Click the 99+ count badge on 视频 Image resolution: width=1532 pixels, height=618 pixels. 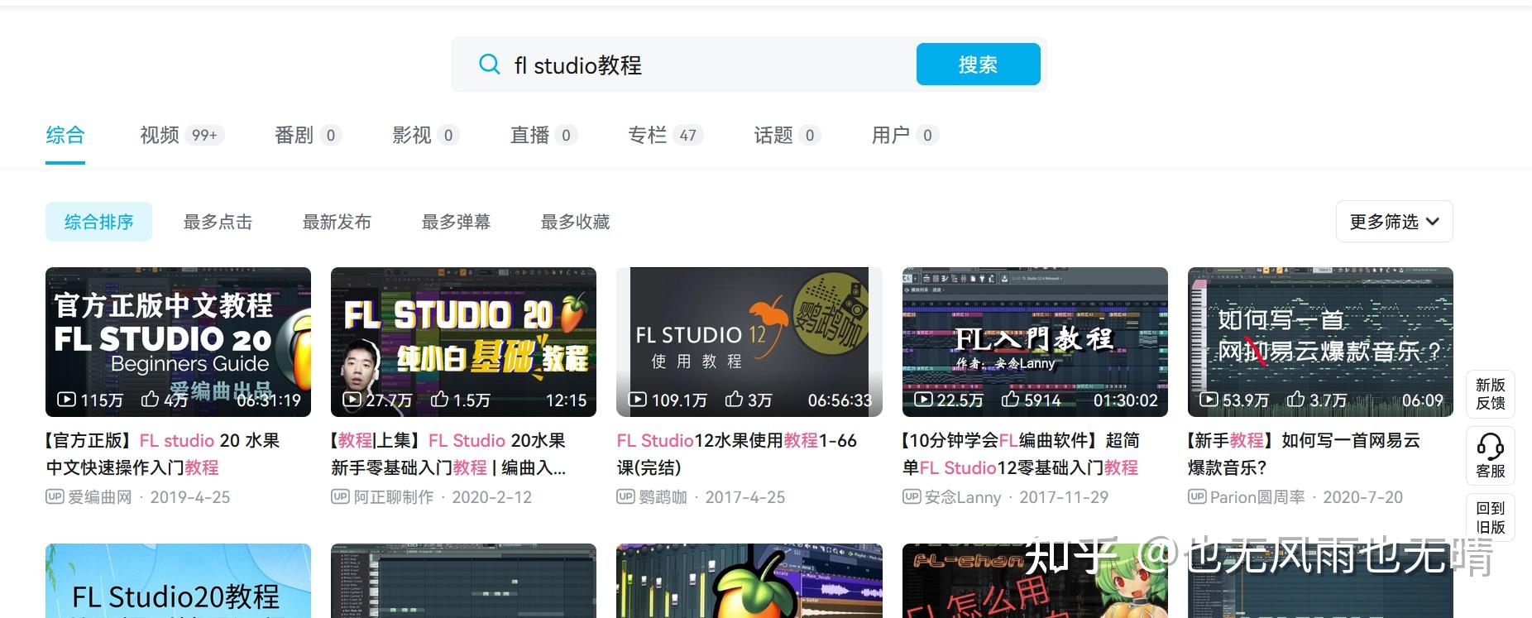[204, 135]
